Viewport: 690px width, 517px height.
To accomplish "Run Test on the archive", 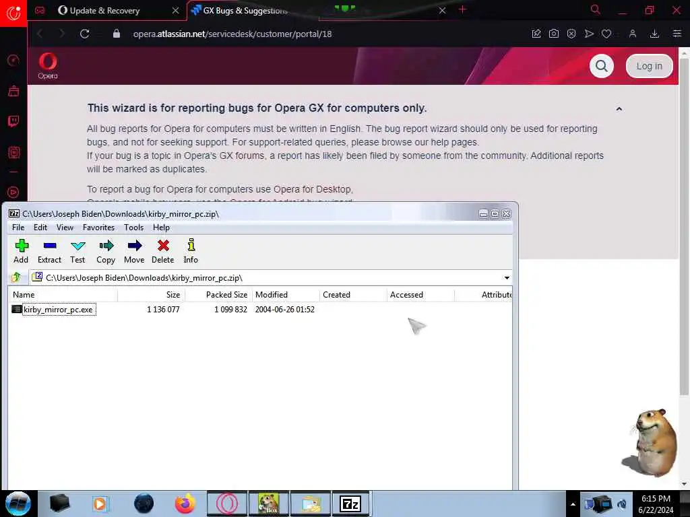I will [x=77, y=251].
